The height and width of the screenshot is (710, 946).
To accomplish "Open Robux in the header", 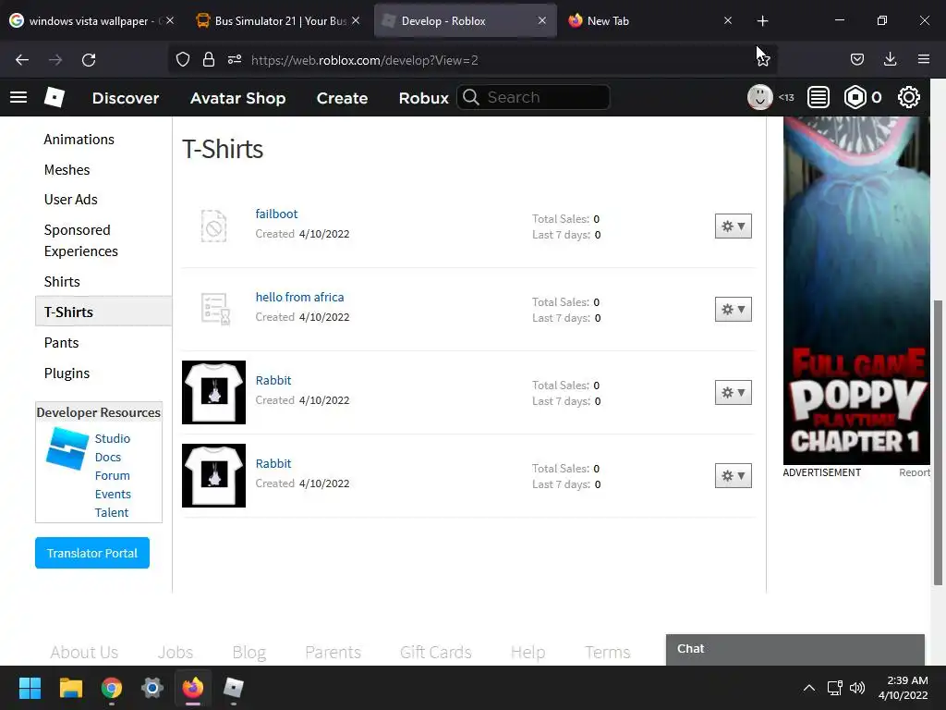I will coord(423,98).
